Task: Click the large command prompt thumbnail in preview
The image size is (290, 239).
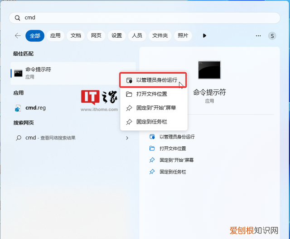Action: pos(209,70)
